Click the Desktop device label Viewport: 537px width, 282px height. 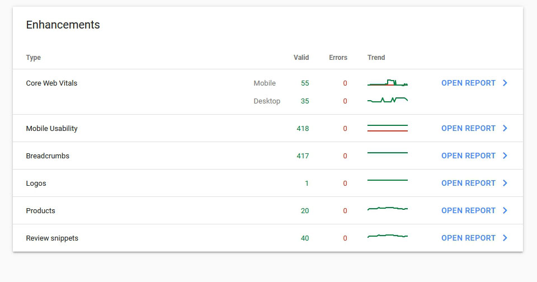267,101
